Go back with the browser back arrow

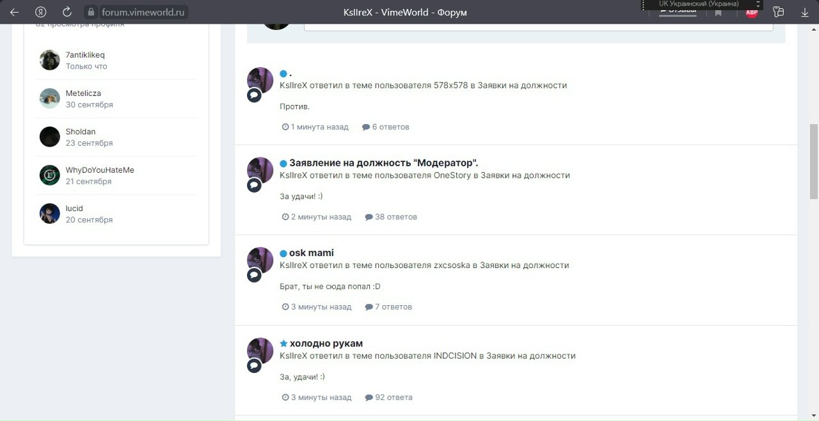pyautogui.click(x=14, y=12)
